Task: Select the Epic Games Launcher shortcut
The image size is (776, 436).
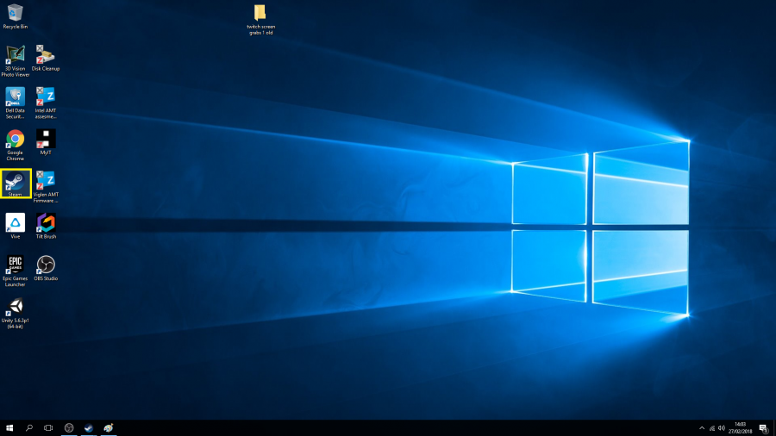Action: point(15,271)
